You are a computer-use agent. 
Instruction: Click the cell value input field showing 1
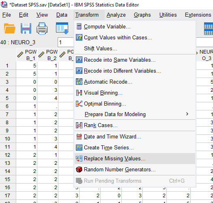pos(66,42)
